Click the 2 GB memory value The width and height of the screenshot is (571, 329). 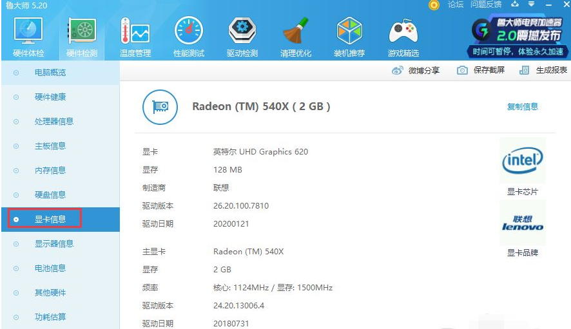(222, 270)
